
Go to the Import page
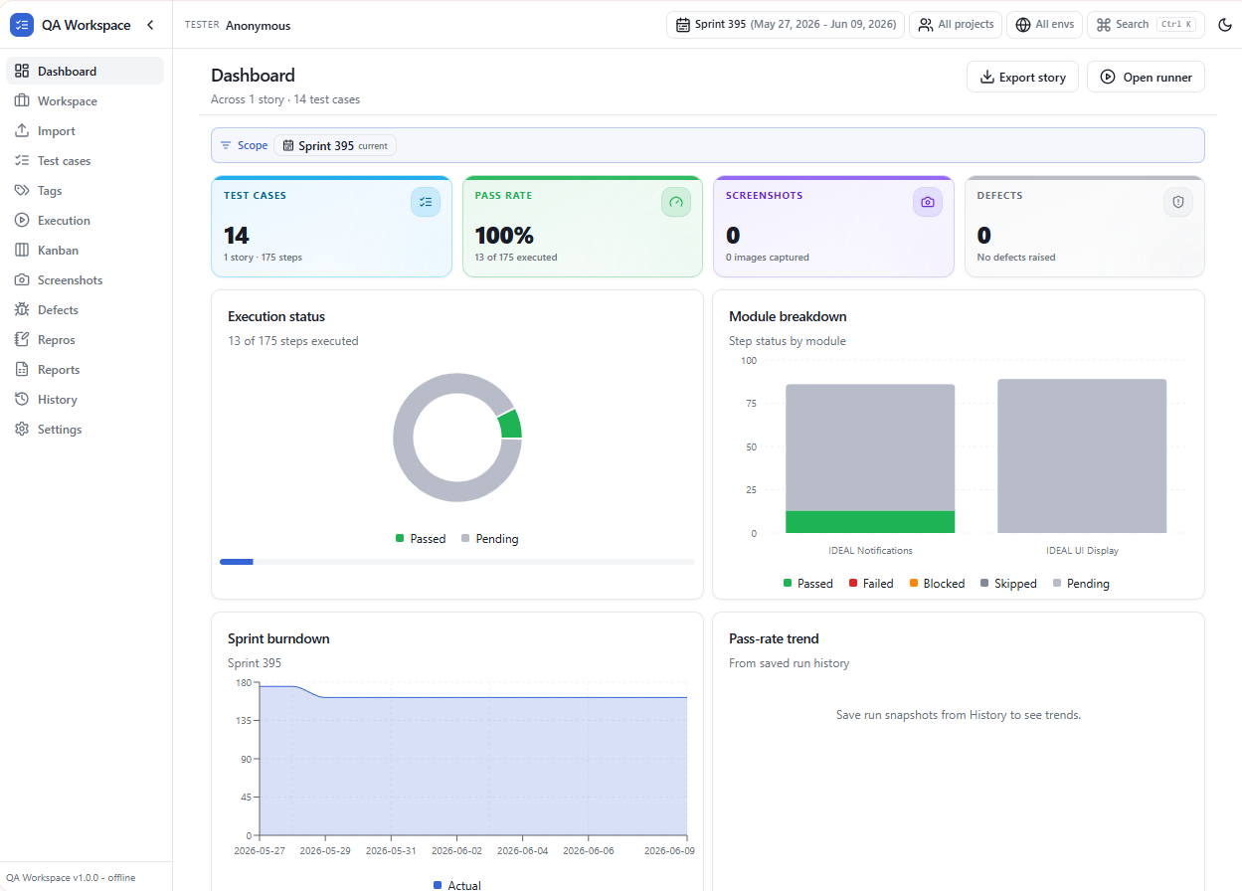pyautogui.click(x=85, y=130)
